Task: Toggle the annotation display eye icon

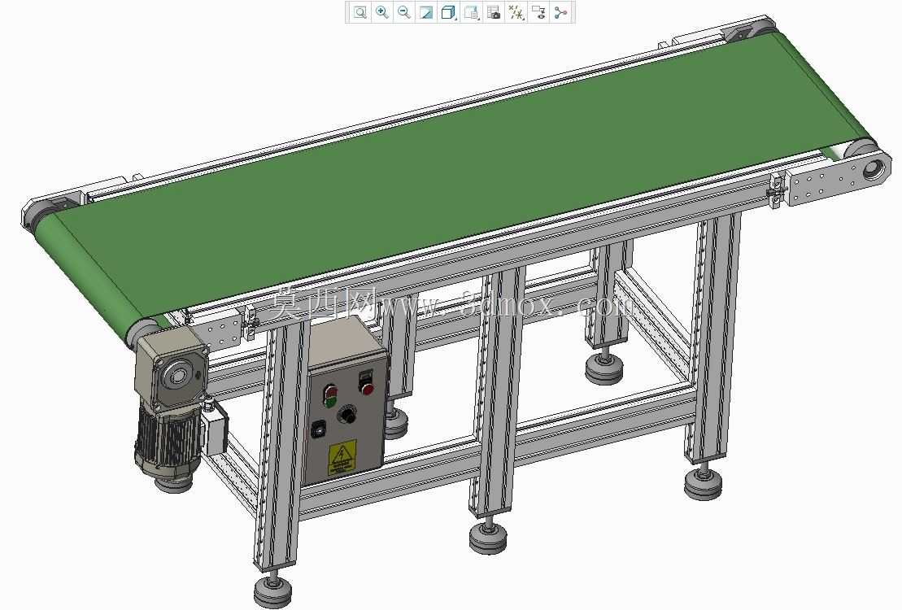Action: [538, 13]
